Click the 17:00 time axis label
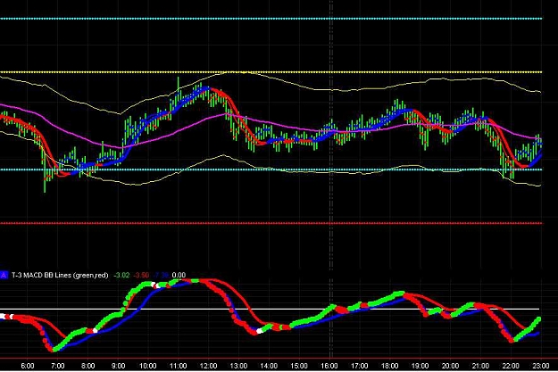 click(x=360, y=366)
